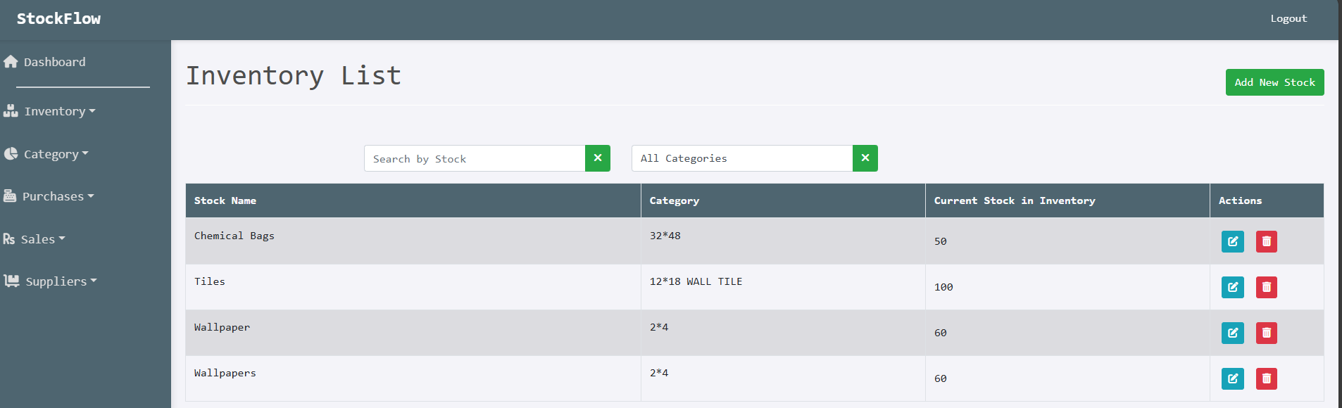The image size is (1342, 408).
Task: Clear the stock search field
Action: [x=597, y=158]
